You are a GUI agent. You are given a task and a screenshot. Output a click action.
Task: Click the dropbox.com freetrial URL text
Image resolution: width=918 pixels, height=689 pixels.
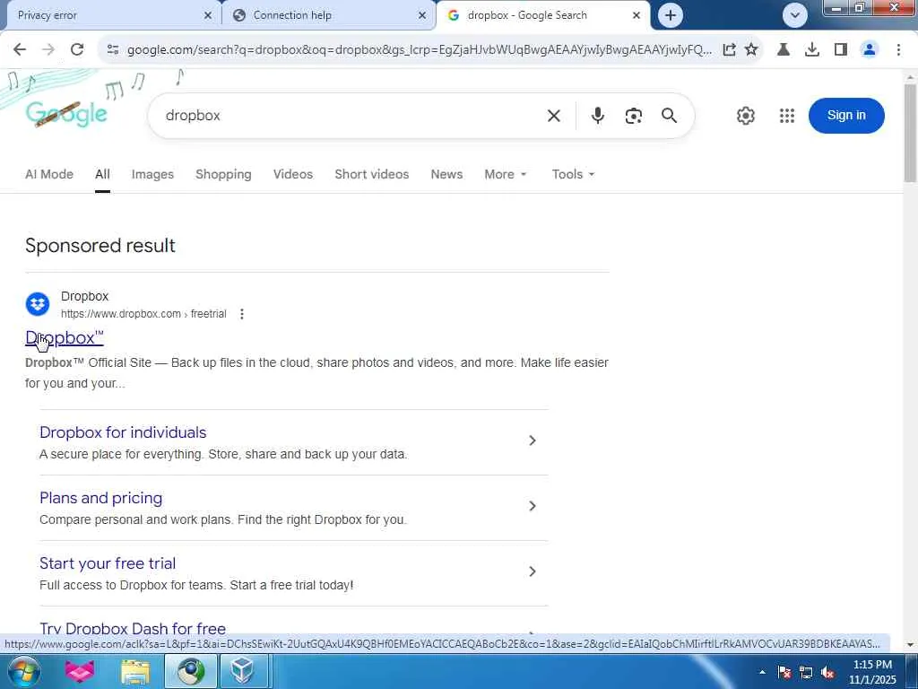[143, 314]
